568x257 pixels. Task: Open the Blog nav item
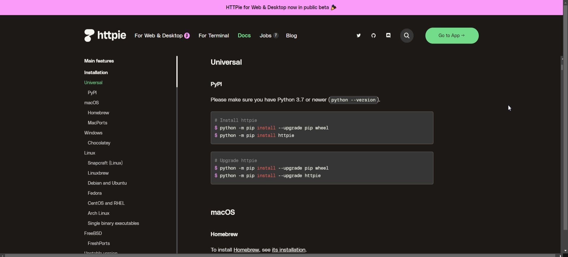292,36
